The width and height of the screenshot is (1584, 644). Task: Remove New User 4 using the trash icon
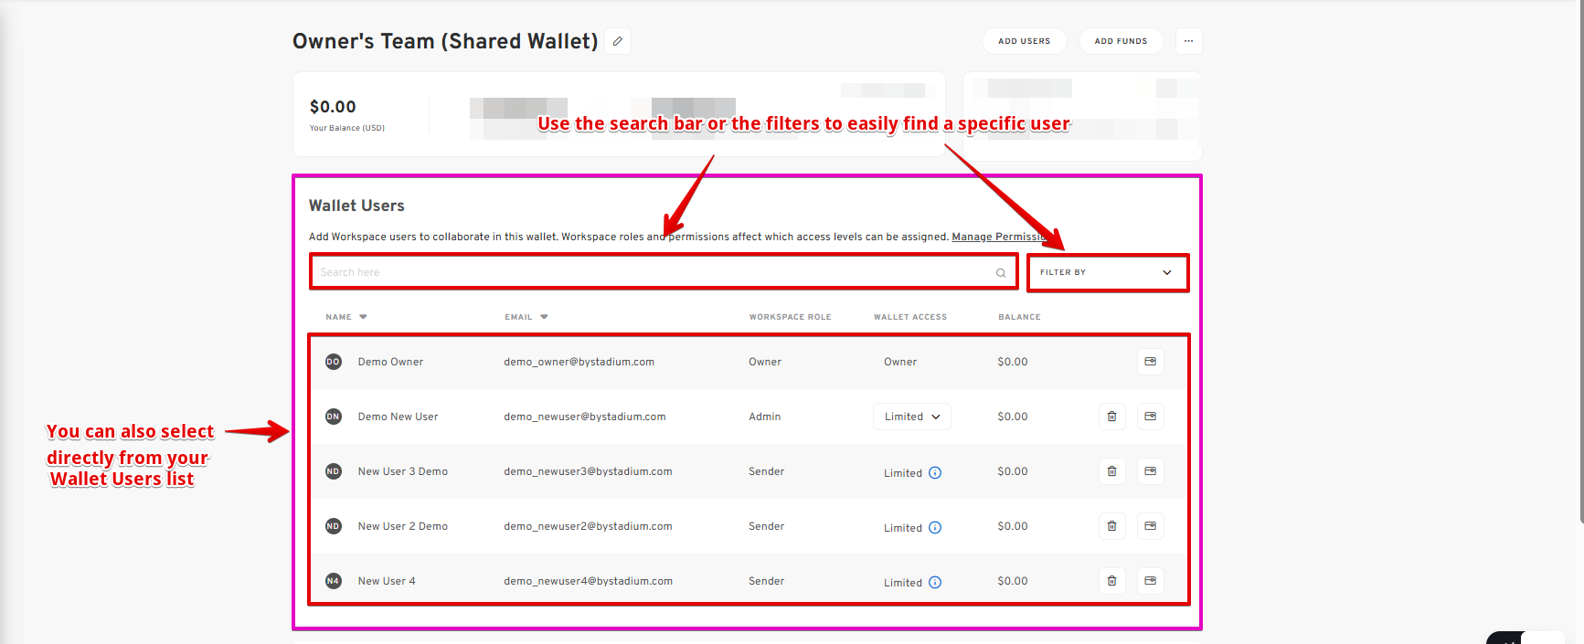pyautogui.click(x=1111, y=581)
